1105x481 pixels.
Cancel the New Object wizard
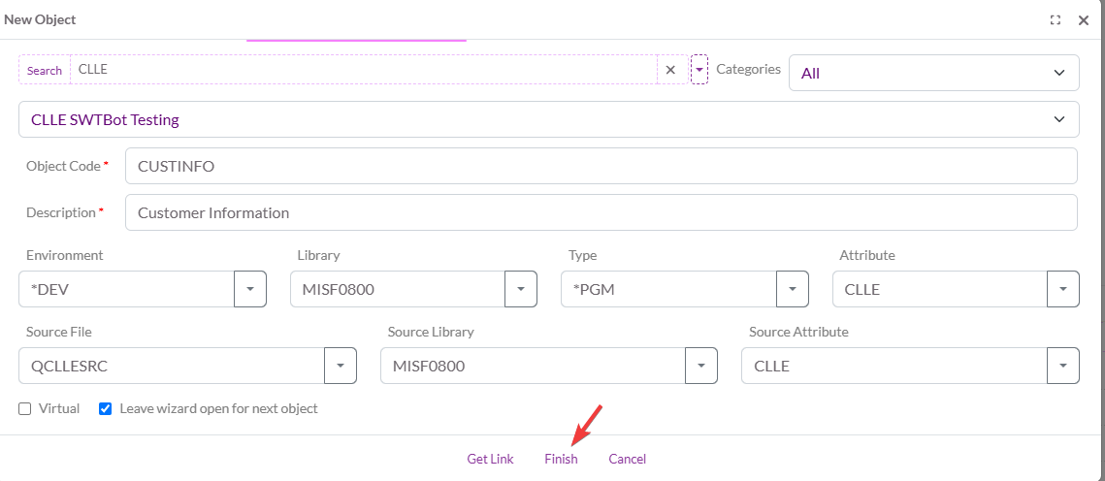tap(628, 459)
